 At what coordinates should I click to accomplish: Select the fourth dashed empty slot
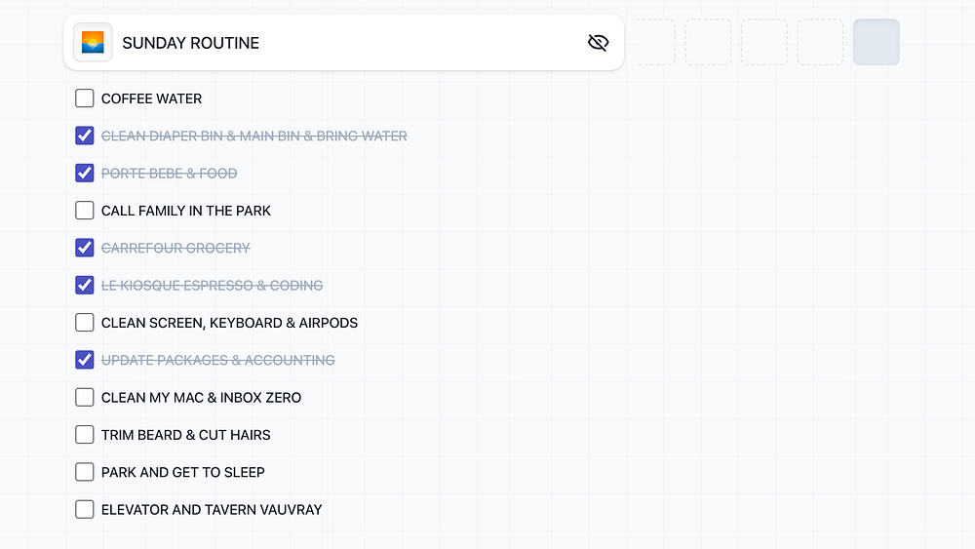(820, 42)
